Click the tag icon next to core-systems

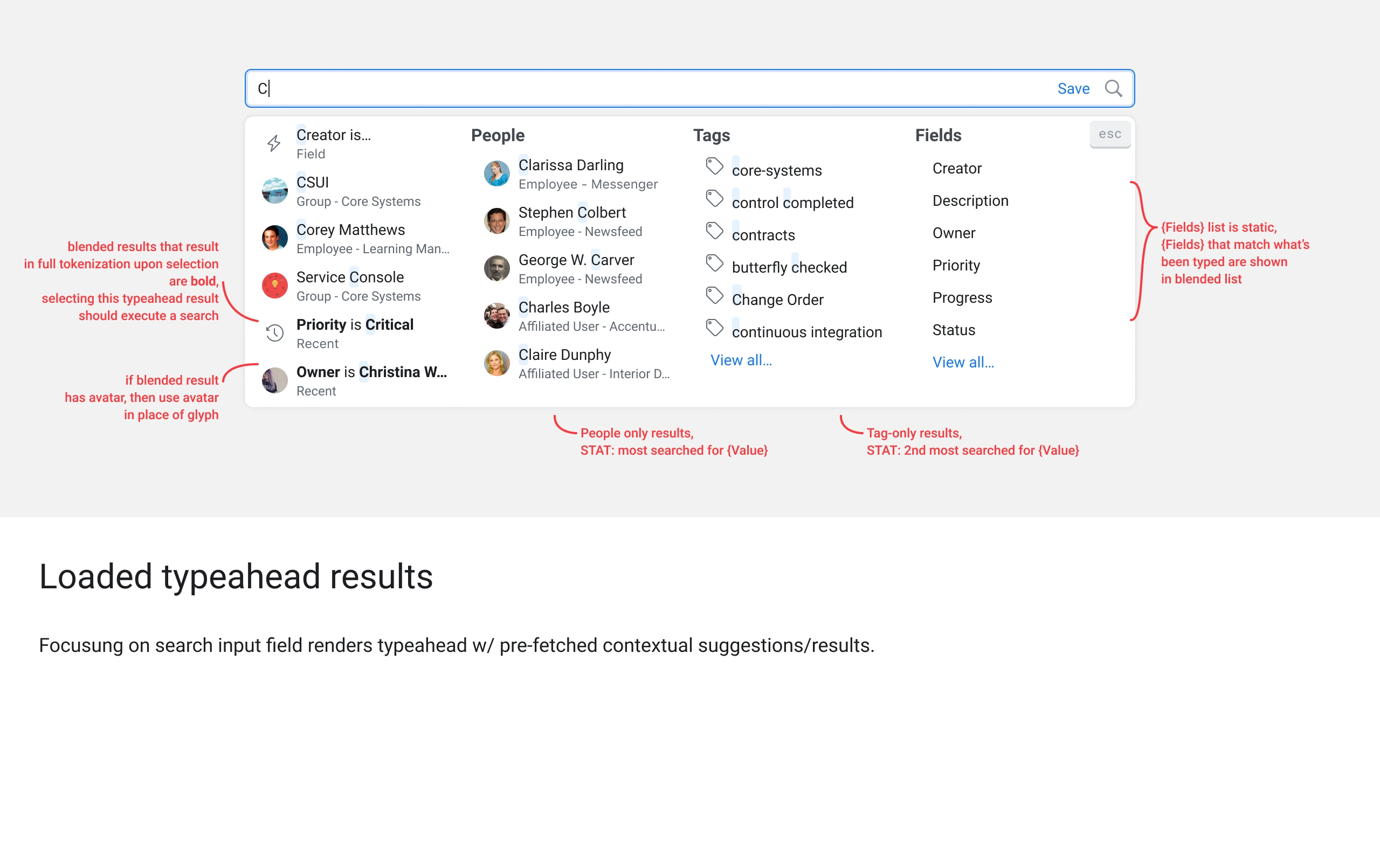pyautogui.click(x=714, y=166)
